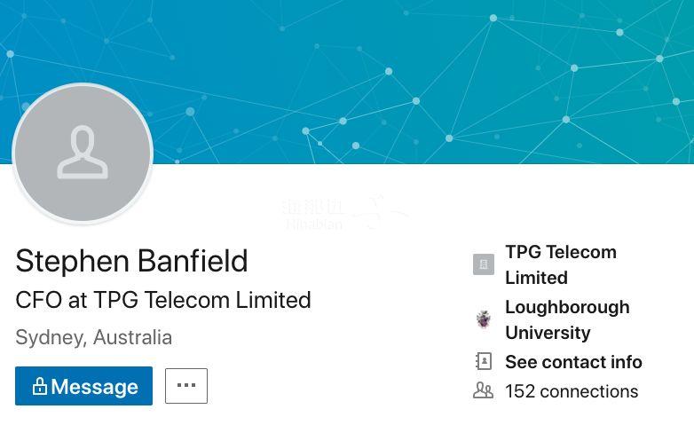The height and width of the screenshot is (425, 694).
Task: Click the person silhouette placeholder icon
Action: [x=83, y=153]
